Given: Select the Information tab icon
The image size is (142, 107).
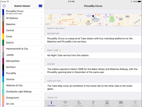Looking at the screenshot, I should tap(51, 103).
